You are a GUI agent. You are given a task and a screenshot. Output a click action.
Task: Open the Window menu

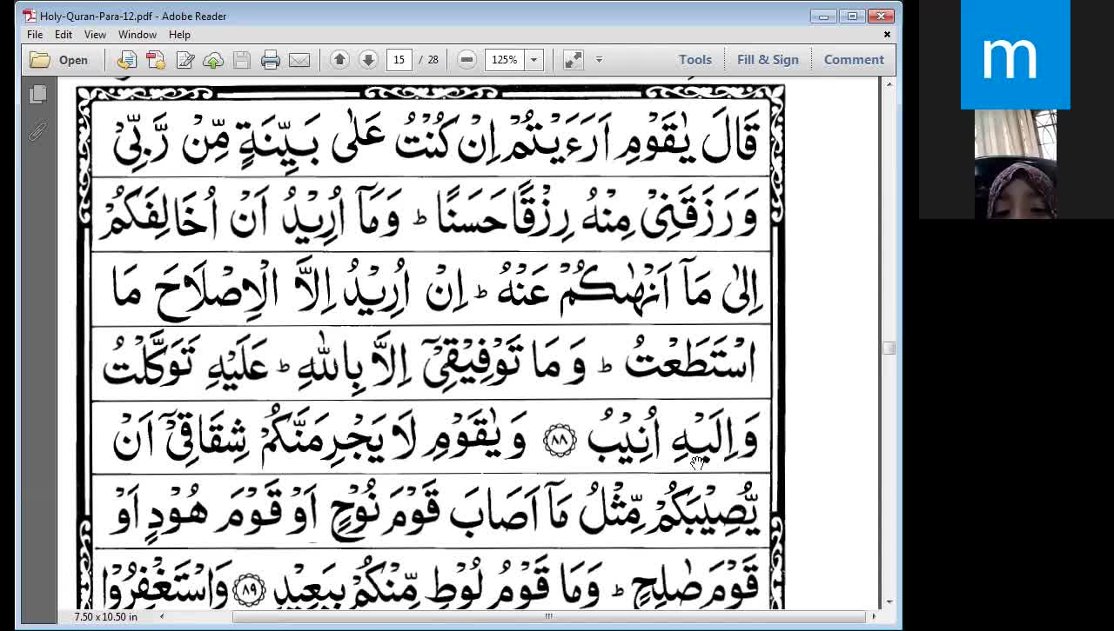coord(138,35)
